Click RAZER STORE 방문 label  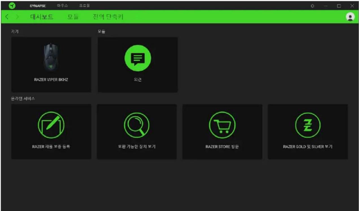(x=222, y=147)
